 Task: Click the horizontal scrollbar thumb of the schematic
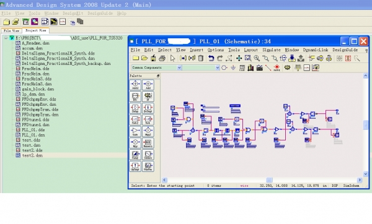[x=269, y=180]
